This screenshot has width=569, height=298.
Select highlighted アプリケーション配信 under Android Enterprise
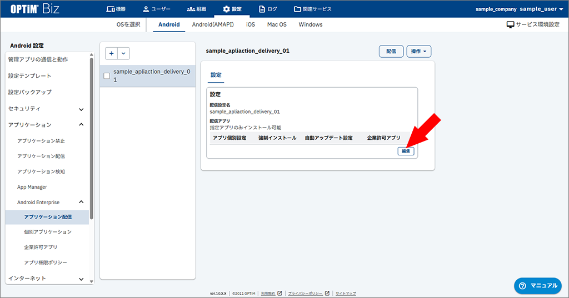(x=47, y=217)
